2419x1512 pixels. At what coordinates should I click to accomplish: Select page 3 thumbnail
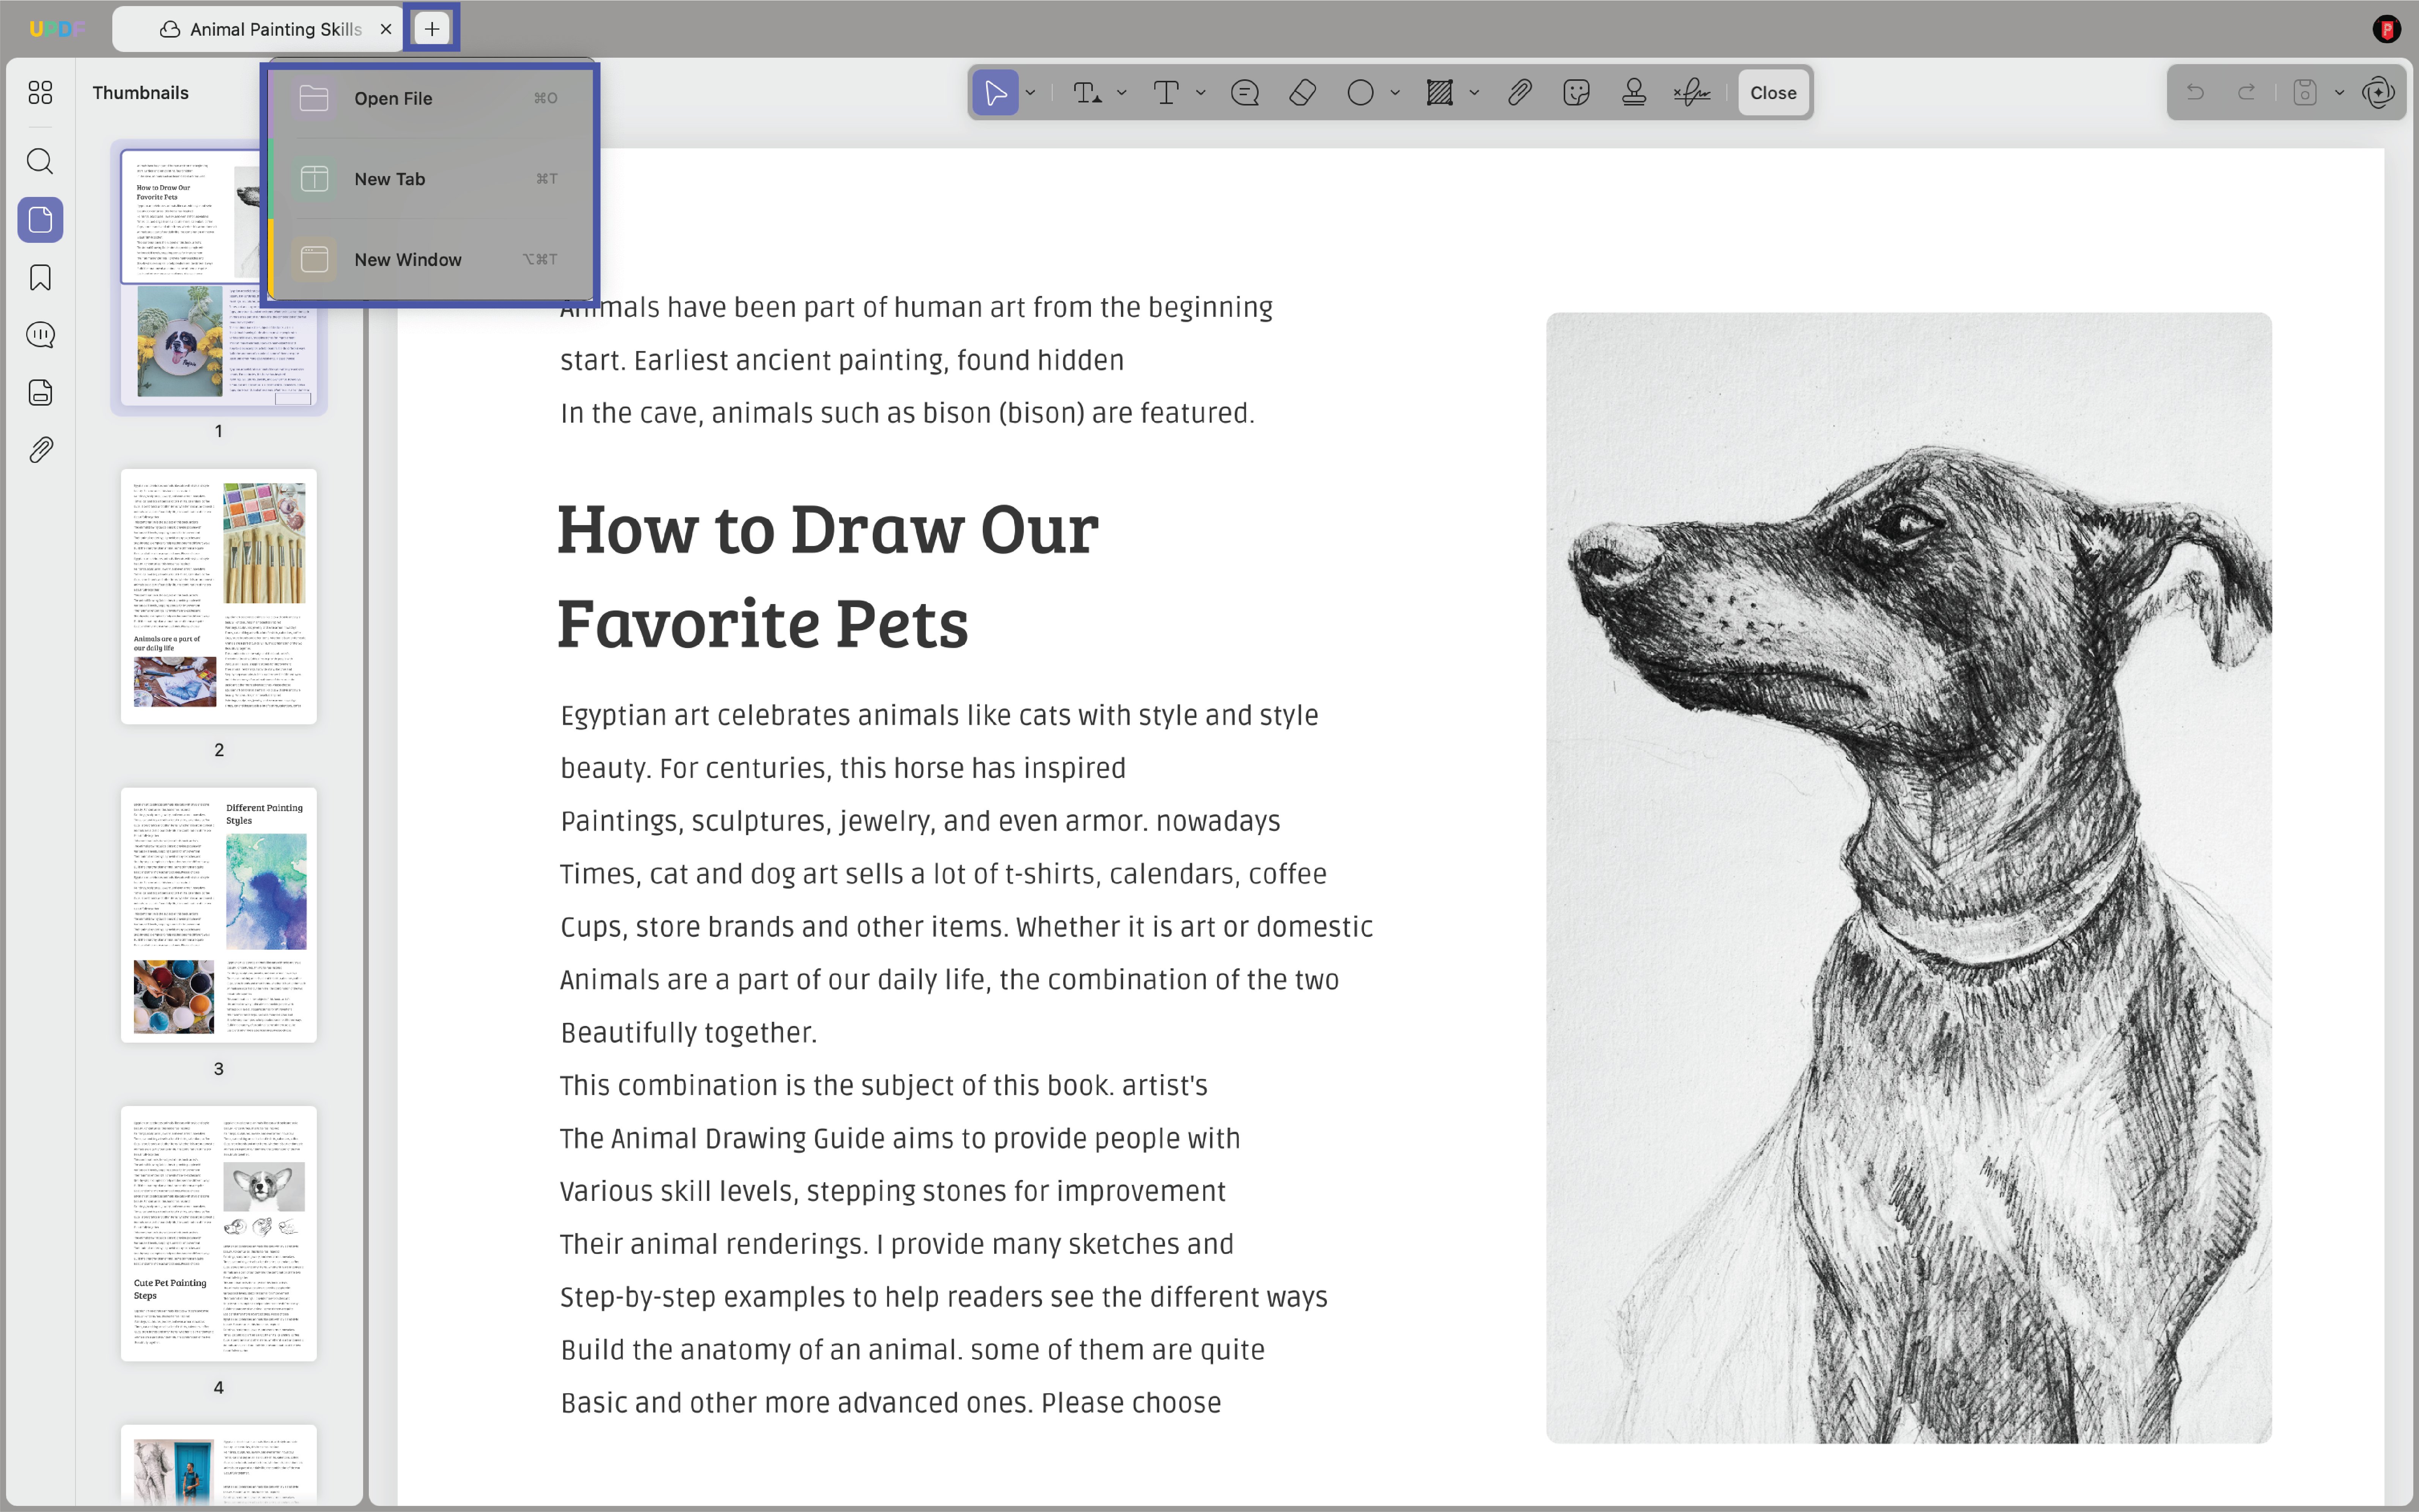(x=219, y=915)
